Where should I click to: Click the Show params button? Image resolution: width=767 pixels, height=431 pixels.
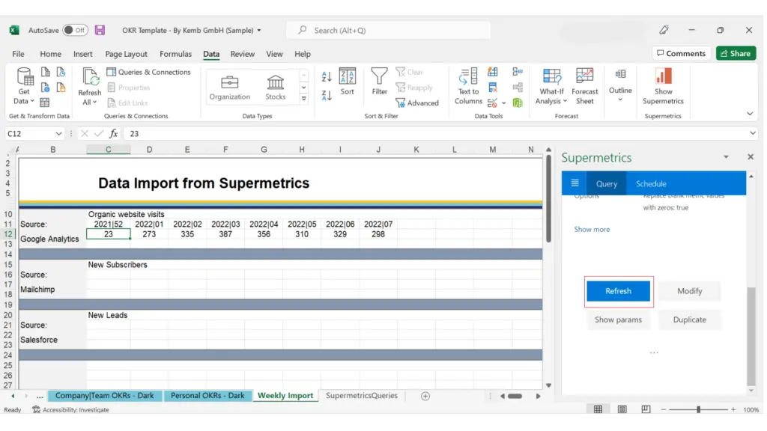click(618, 320)
